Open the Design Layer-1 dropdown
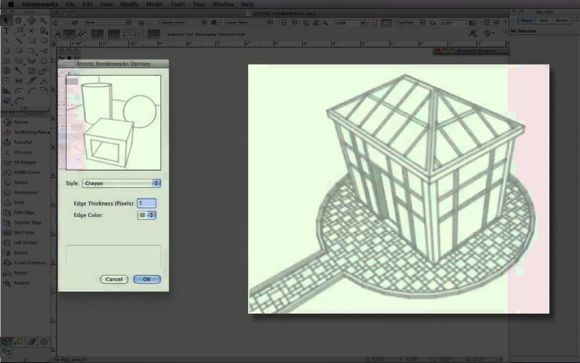This screenshot has height=363, width=580. pos(183,23)
